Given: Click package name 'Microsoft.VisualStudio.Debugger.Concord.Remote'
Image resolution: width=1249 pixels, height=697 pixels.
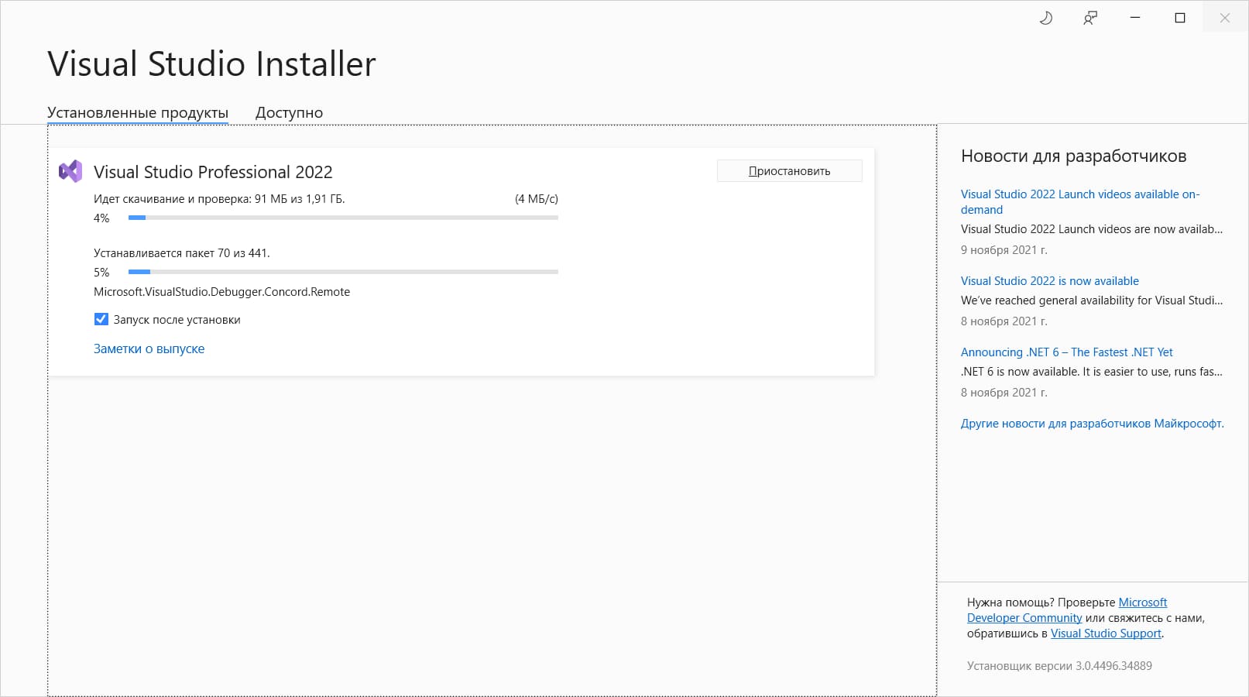Looking at the screenshot, I should tap(221, 292).
